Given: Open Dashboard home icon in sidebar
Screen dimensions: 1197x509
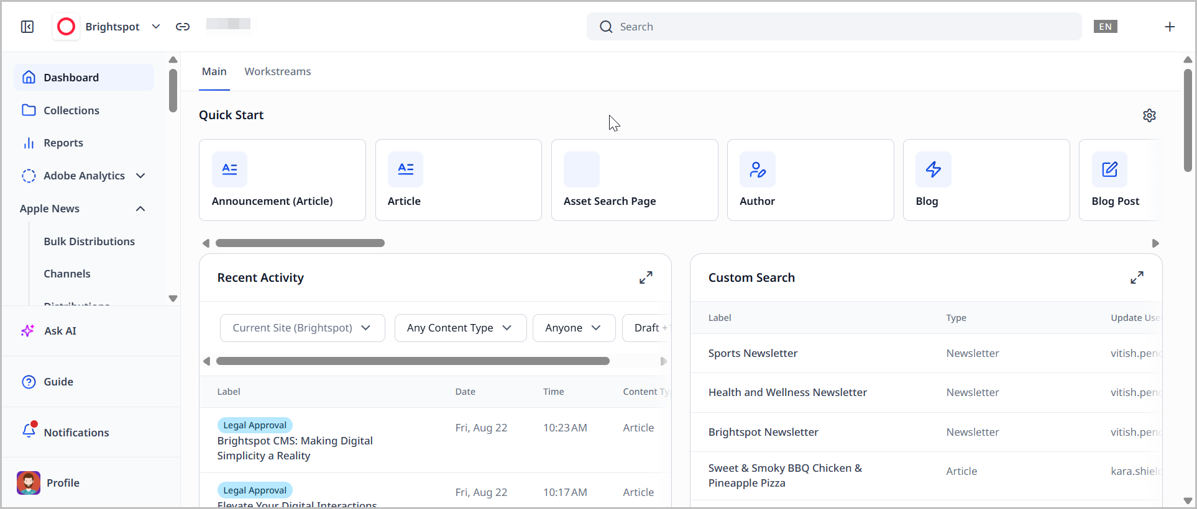Looking at the screenshot, I should [x=29, y=77].
